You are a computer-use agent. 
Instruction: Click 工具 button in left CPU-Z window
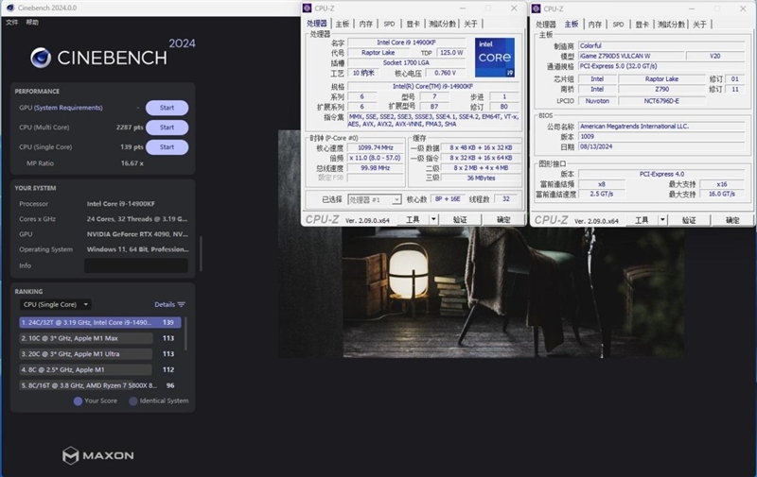(413, 220)
